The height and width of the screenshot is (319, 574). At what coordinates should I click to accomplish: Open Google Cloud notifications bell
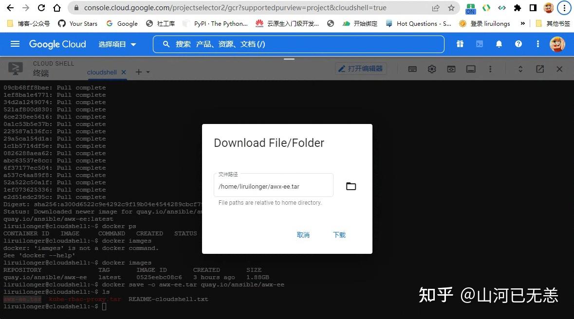pos(499,44)
